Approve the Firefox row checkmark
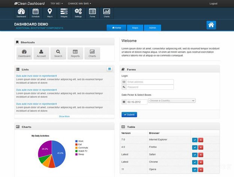The height and width of the screenshot is (177, 234). pyautogui.click(x=195, y=147)
